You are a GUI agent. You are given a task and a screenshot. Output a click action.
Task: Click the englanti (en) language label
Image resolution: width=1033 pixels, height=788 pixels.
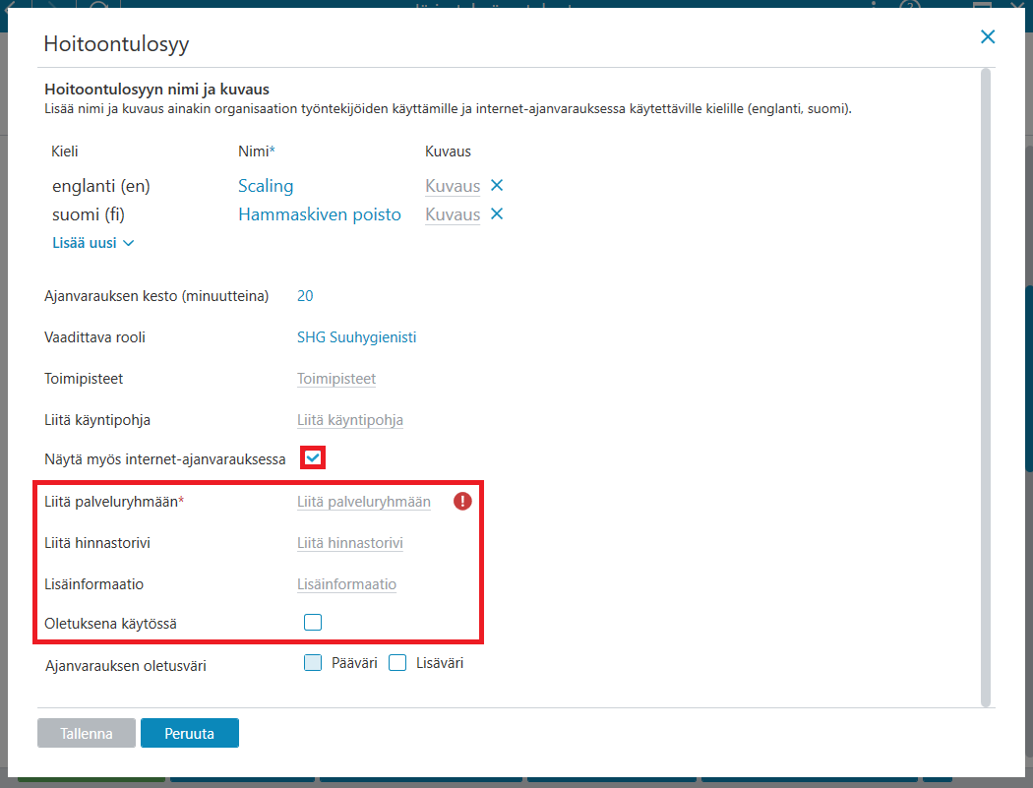click(x=100, y=186)
